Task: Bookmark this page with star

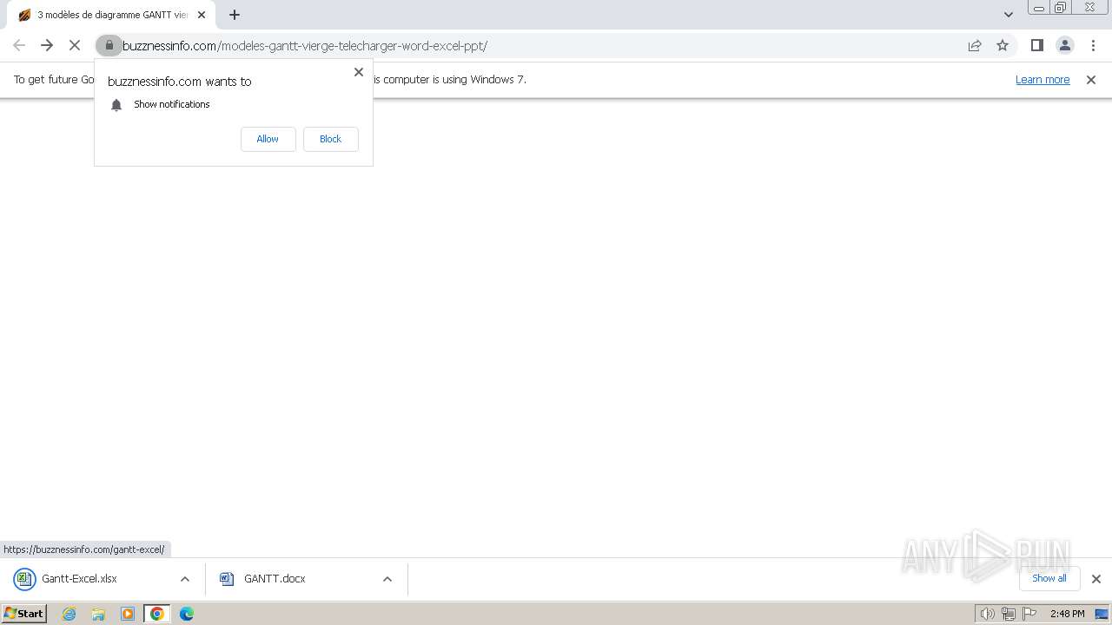Action: click(x=1003, y=45)
